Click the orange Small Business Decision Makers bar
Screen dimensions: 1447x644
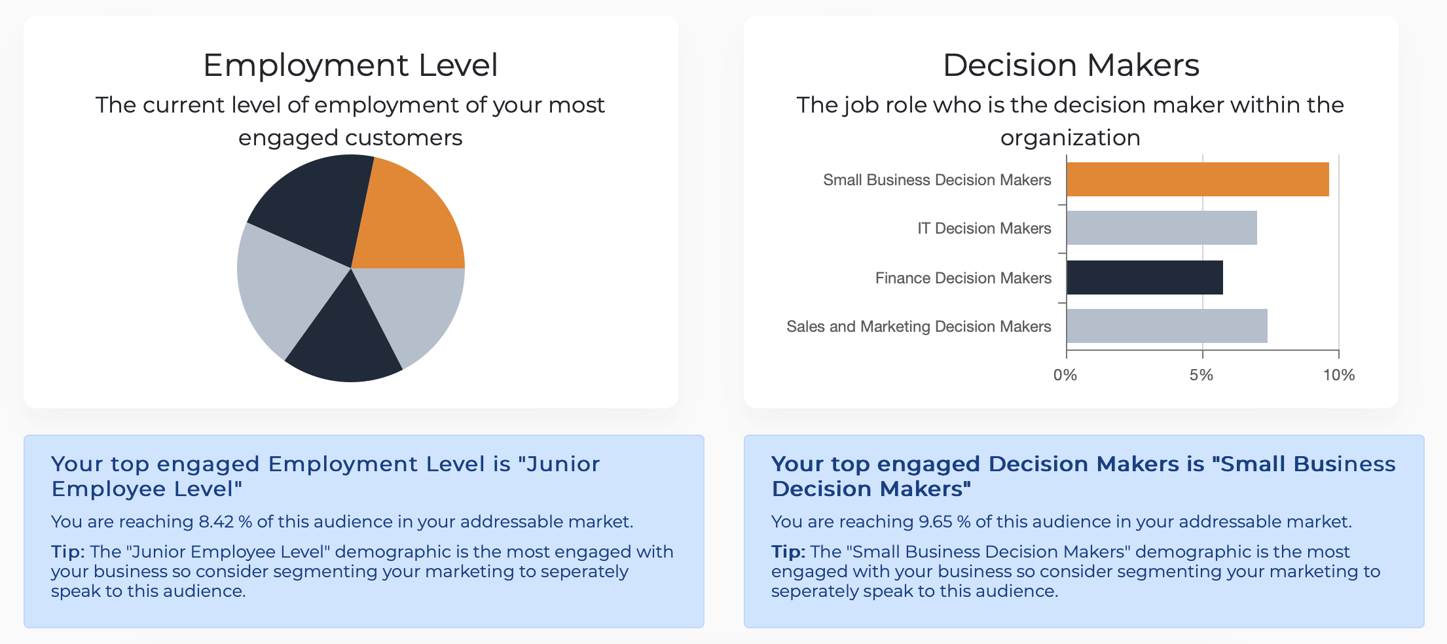[x=1198, y=179]
